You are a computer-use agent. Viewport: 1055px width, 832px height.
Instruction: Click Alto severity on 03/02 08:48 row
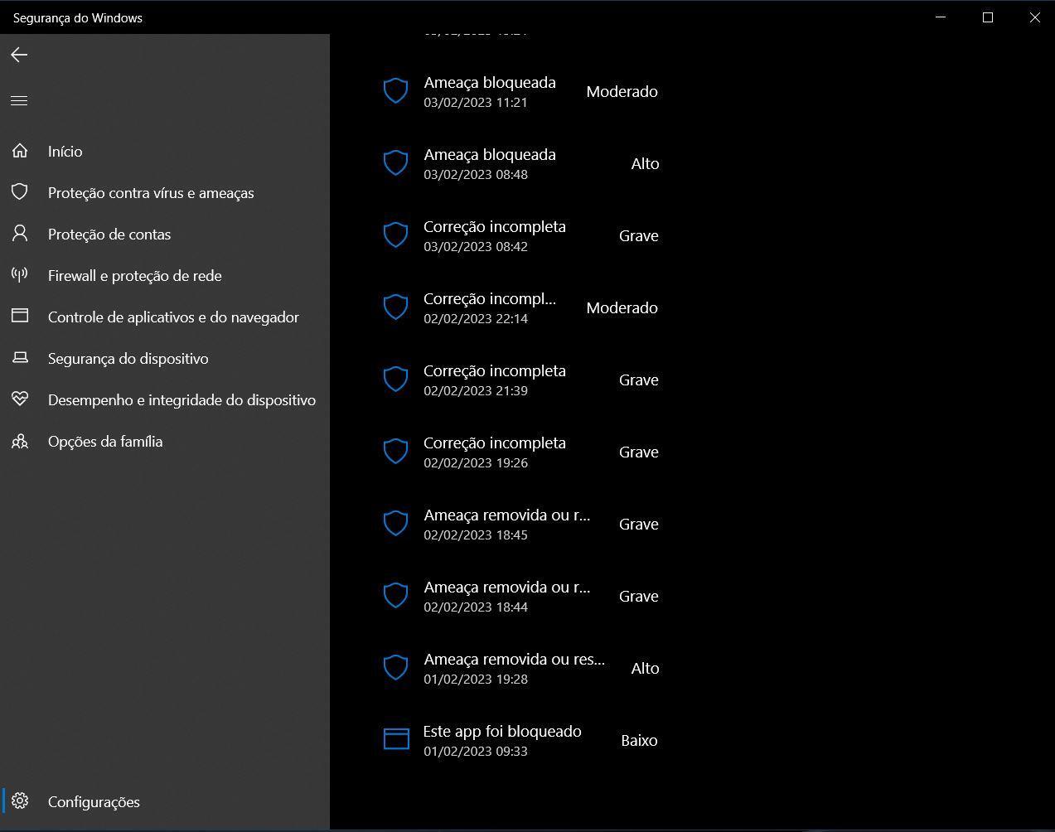[x=645, y=163]
